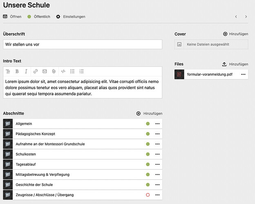The image size is (255, 204).
Task: Click Öffnen to open the page
Action: coord(12,17)
